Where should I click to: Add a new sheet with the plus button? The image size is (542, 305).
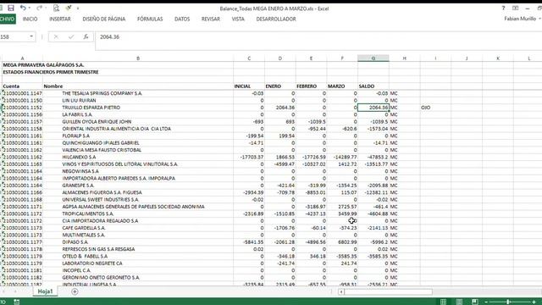(75, 291)
